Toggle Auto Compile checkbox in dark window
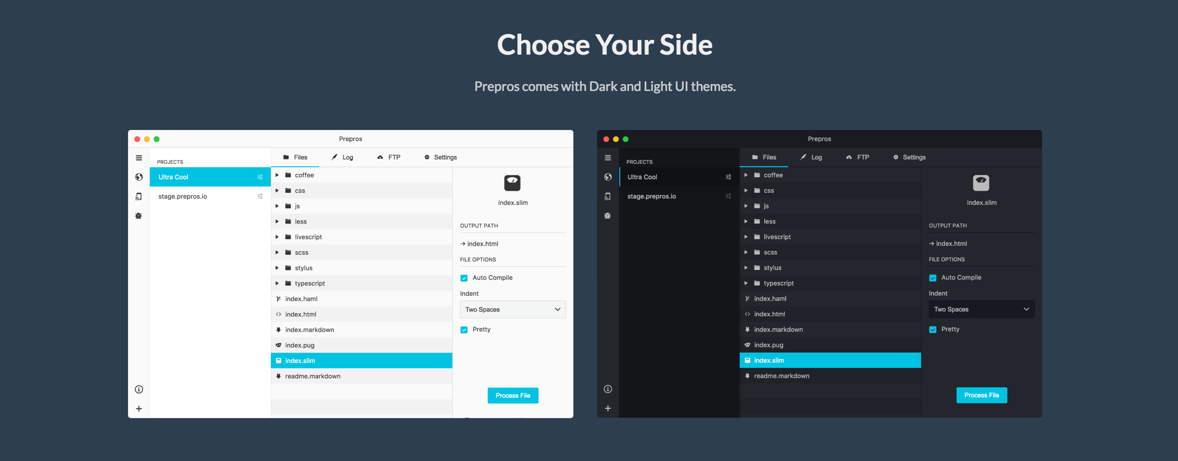The image size is (1178, 461). tap(933, 278)
